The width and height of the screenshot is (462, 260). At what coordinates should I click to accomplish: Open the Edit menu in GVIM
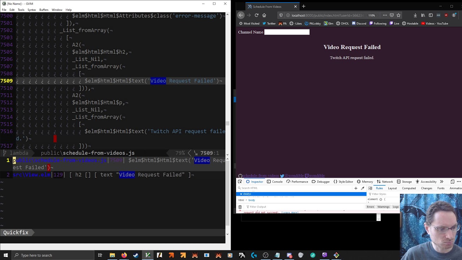pos(12,10)
